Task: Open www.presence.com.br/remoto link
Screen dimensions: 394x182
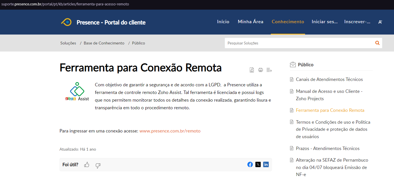Action: [x=170, y=131]
